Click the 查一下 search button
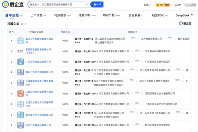This screenshot has width=198, height=132. [97, 5]
